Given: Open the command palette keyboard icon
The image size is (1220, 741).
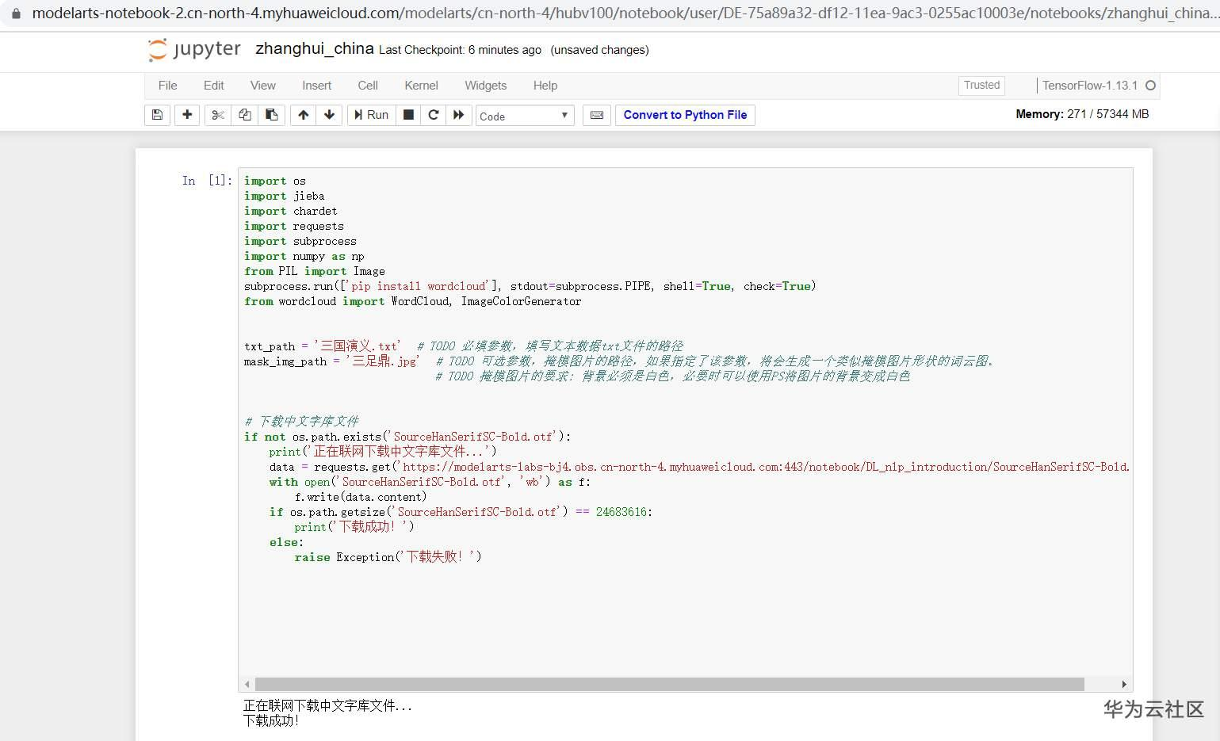Looking at the screenshot, I should coord(597,115).
